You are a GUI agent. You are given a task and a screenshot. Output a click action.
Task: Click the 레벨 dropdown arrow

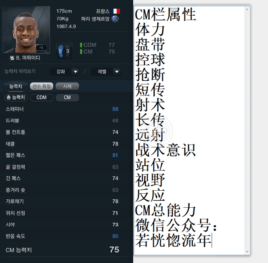117,72
